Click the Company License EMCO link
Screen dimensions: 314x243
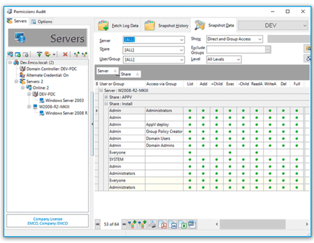pyautogui.click(x=48, y=221)
